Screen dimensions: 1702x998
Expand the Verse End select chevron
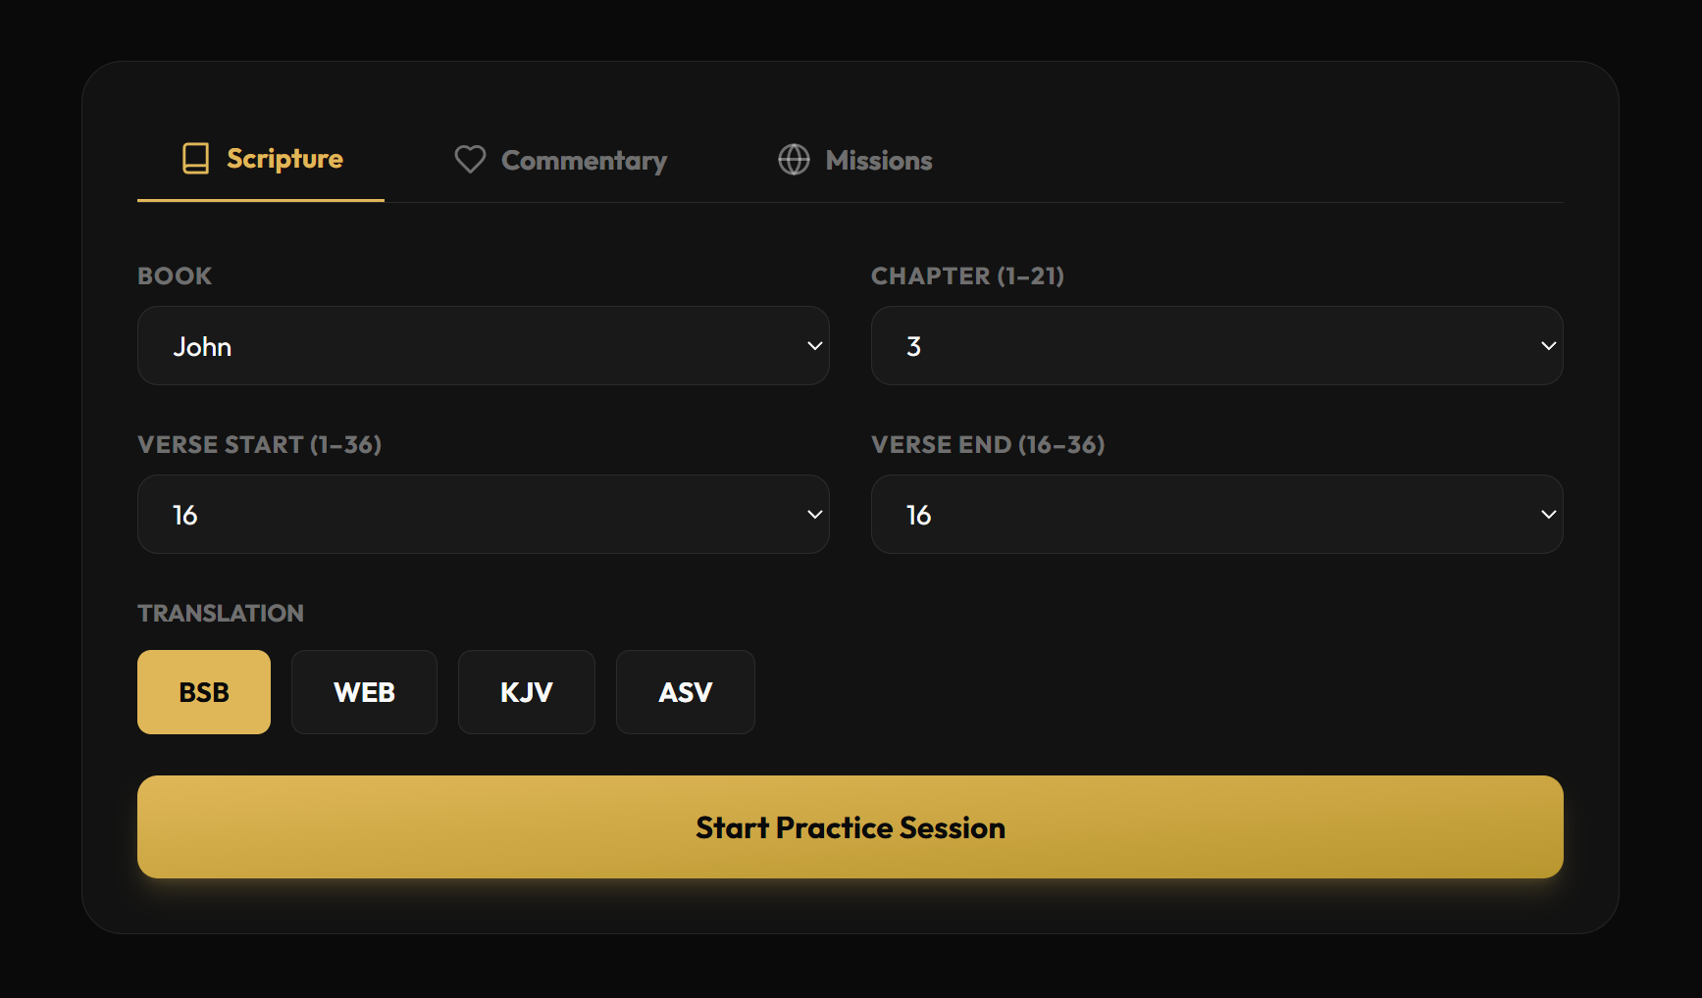click(1548, 514)
